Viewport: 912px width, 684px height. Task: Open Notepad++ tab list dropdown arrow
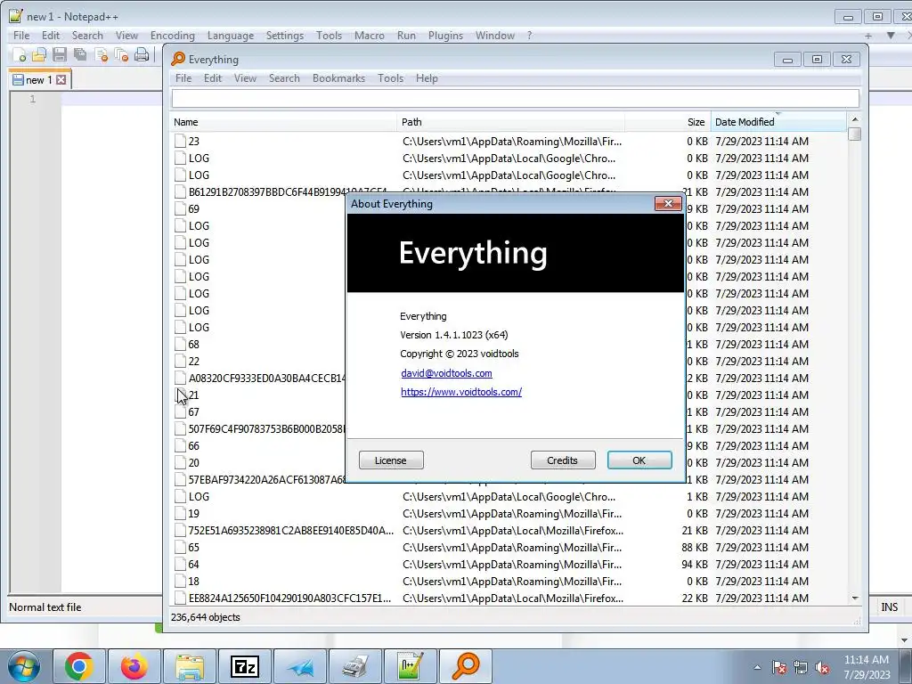[x=891, y=36]
